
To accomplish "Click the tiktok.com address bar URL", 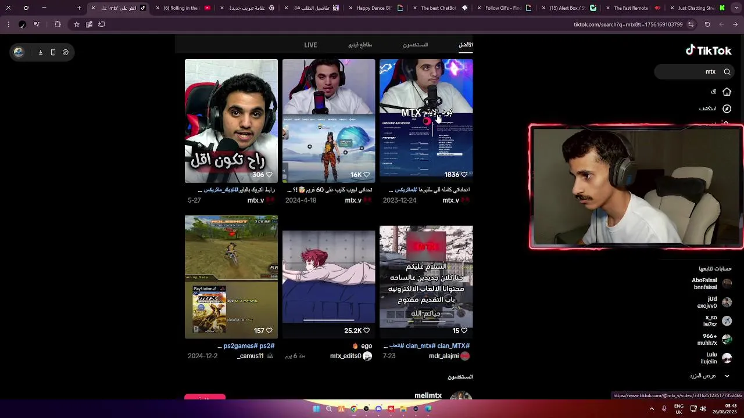I will point(628,24).
